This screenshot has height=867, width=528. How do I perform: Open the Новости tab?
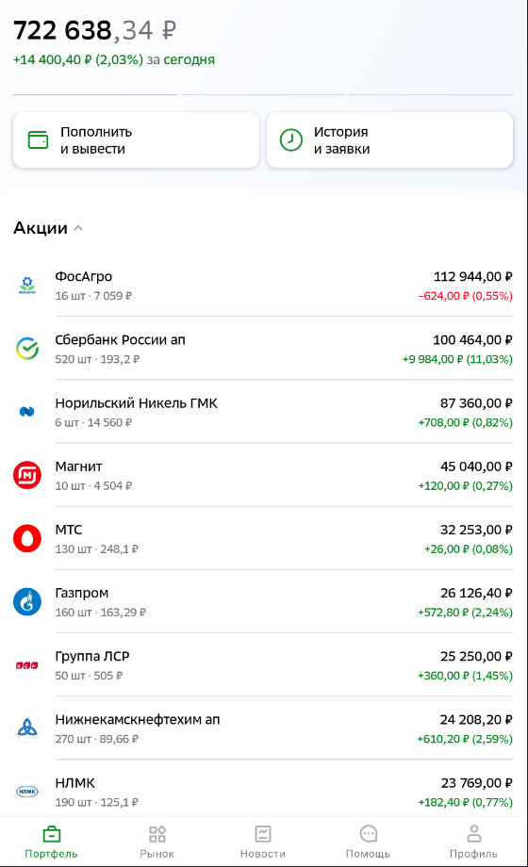(263, 842)
